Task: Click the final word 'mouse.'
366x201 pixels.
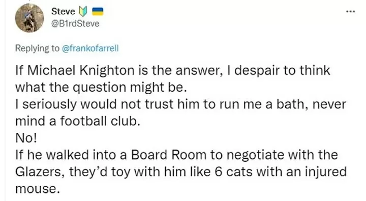Action: 36,189
